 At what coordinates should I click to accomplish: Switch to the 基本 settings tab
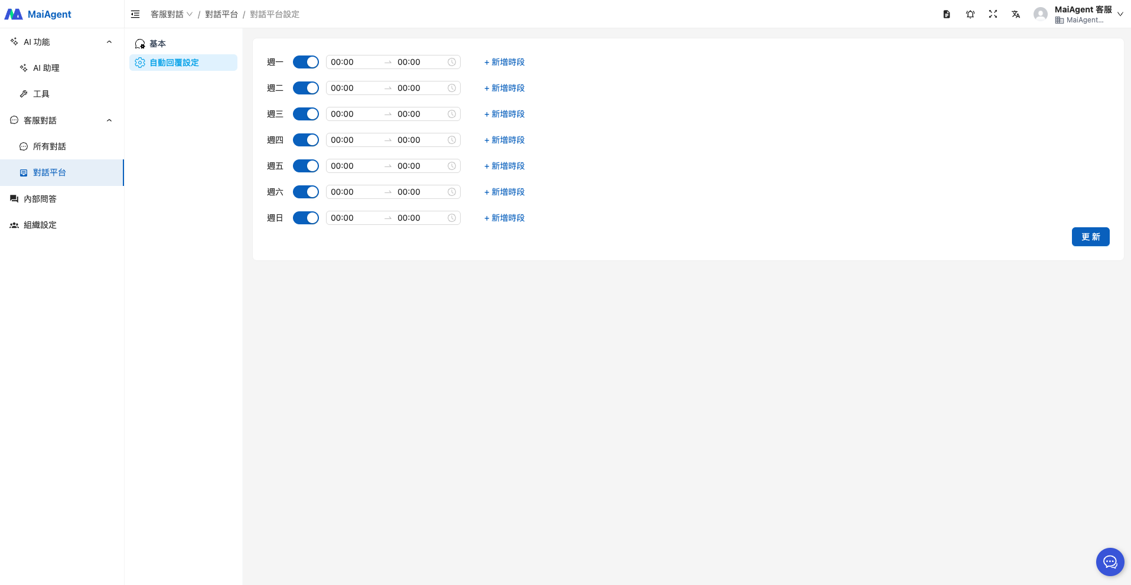click(x=158, y=44)
